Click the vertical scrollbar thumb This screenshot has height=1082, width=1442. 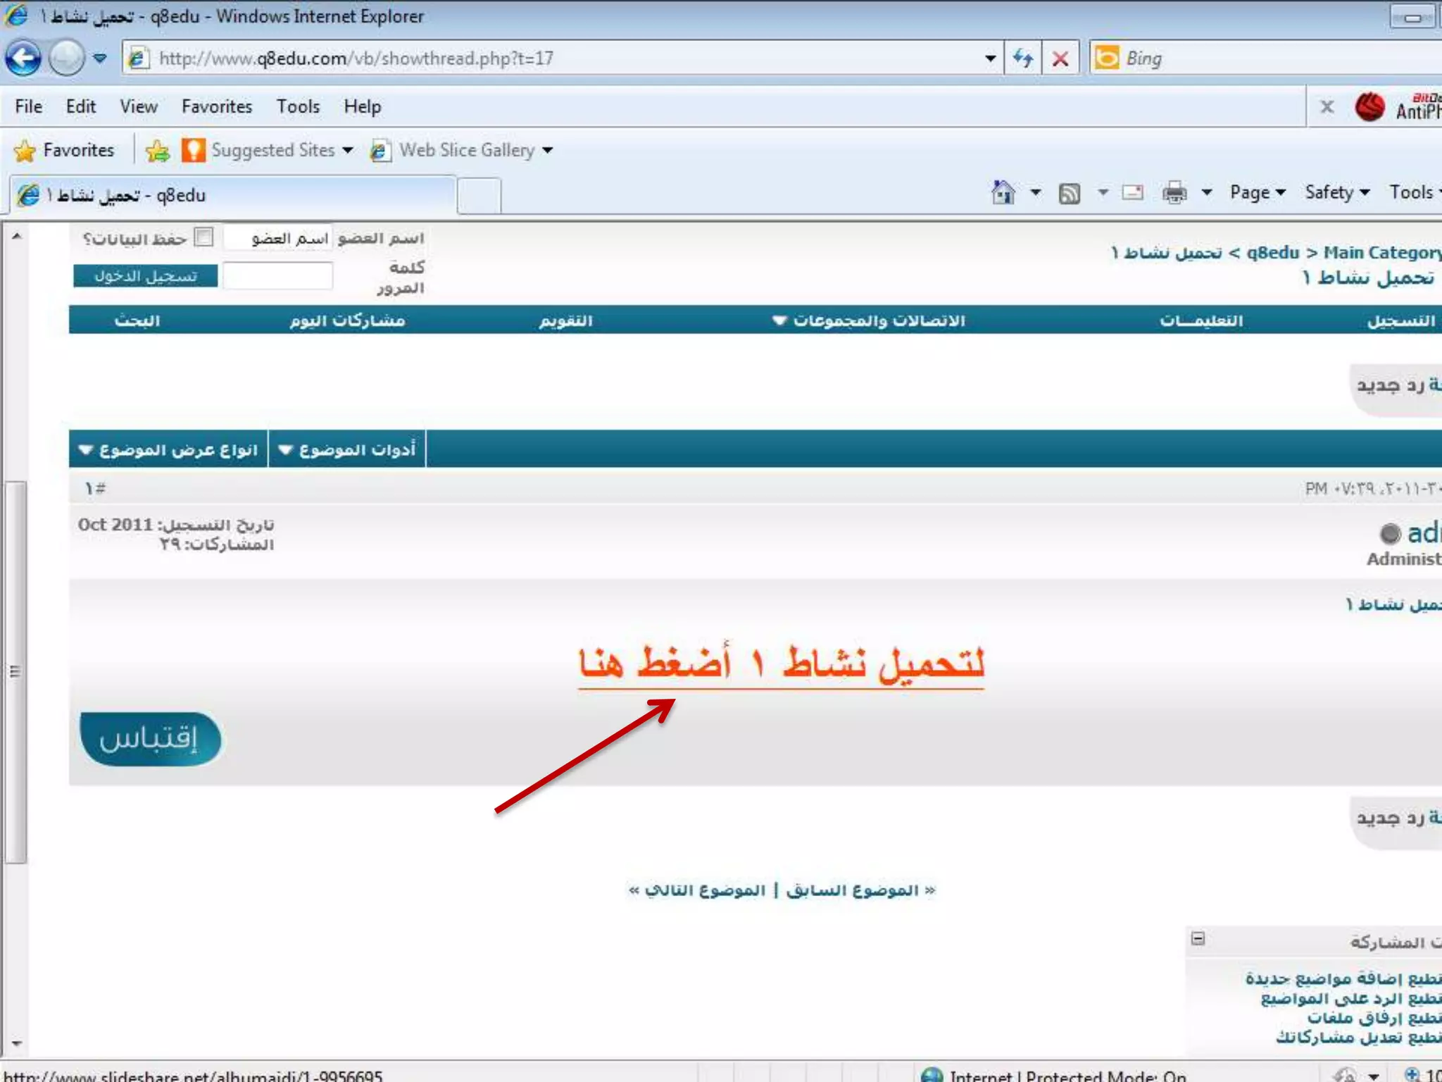point(15,672)
